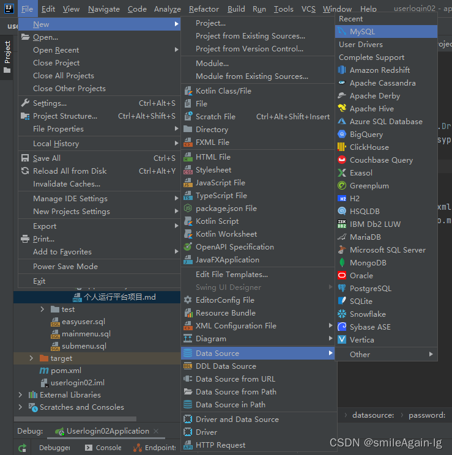This screenshot has height=455, width=452.
Task: Click the datasource breadcrumb
Action: click(x=373, y=415)
